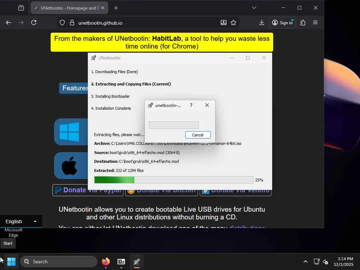Click the 25% progress percentage label
This screenshot has height=270, width=360.
point(259,180)
